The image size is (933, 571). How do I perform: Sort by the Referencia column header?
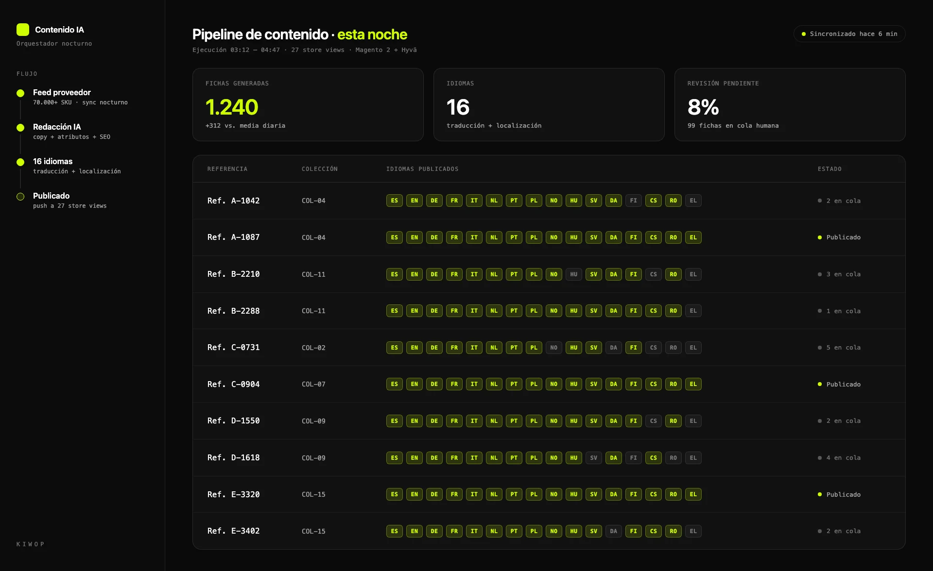click(x=227, y=169)
